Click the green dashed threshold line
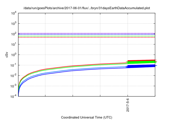Screen dimensions: 171x120 point(87,36)
